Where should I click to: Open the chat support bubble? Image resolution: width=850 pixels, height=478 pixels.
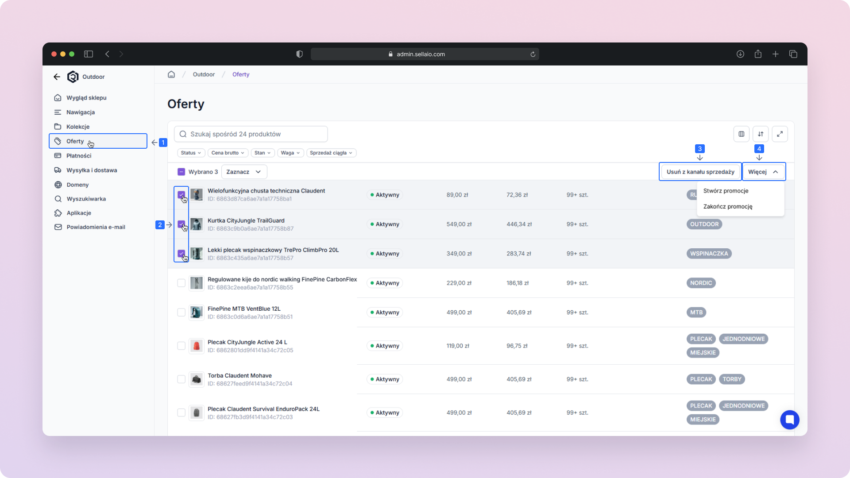[x=789, y=420]
